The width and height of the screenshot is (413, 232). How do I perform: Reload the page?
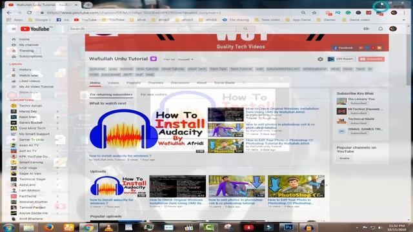tap(29, 12)
